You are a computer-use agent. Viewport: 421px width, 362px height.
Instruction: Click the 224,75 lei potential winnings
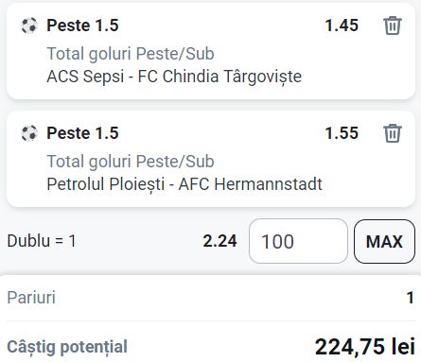click(x=364, y=347)
